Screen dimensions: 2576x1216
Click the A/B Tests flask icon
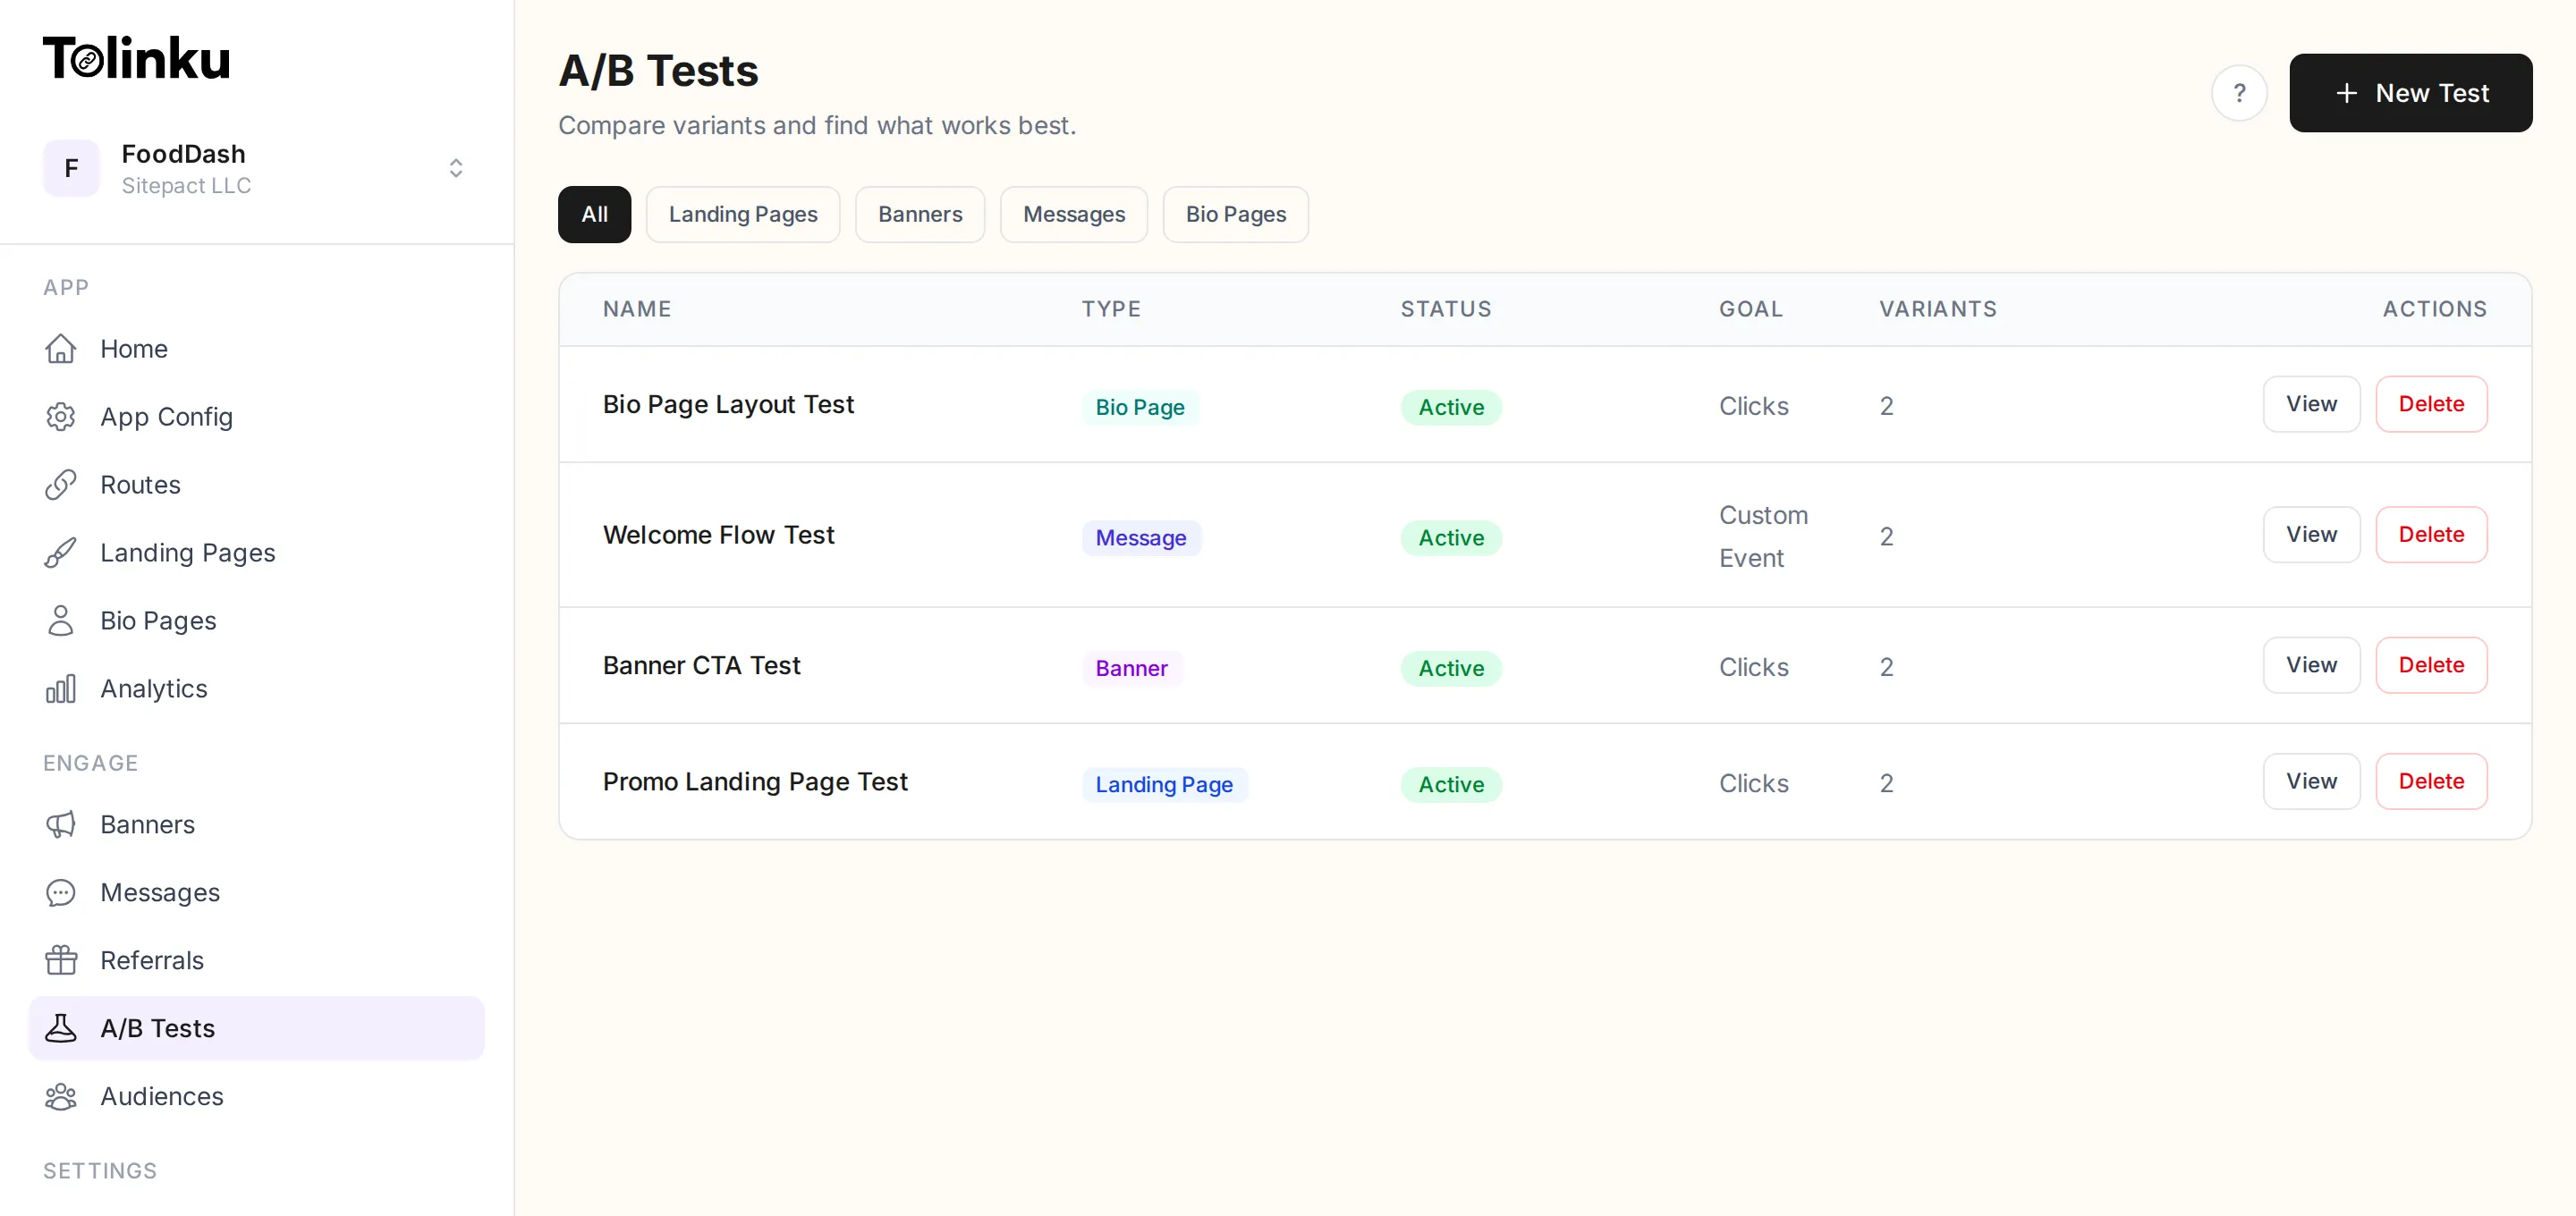61,1028
